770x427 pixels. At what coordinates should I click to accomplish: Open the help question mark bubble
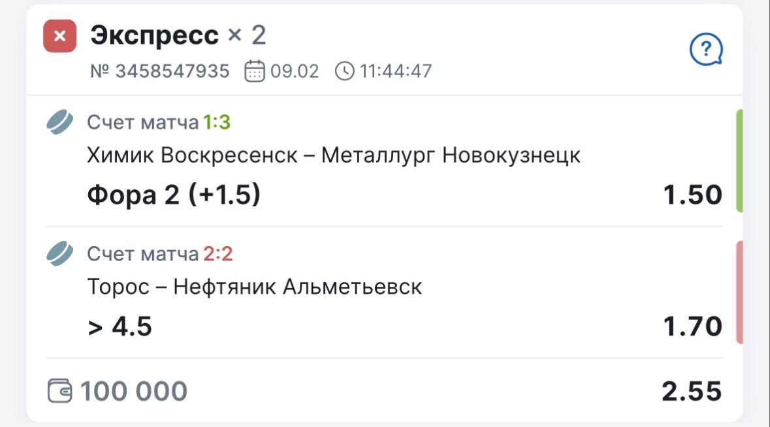pyautogui.click(x=706, y=50)
